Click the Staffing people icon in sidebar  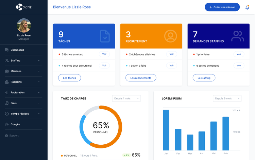pyautogui.click(x=7, y=61)
